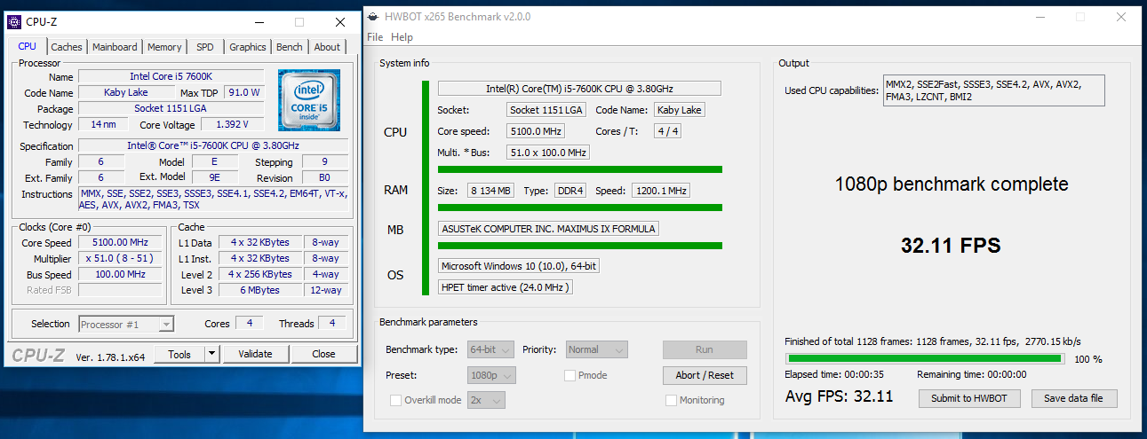The image size is (1147, 439).
Task: Open the Priority Normal dropdown
Action: 597,349
